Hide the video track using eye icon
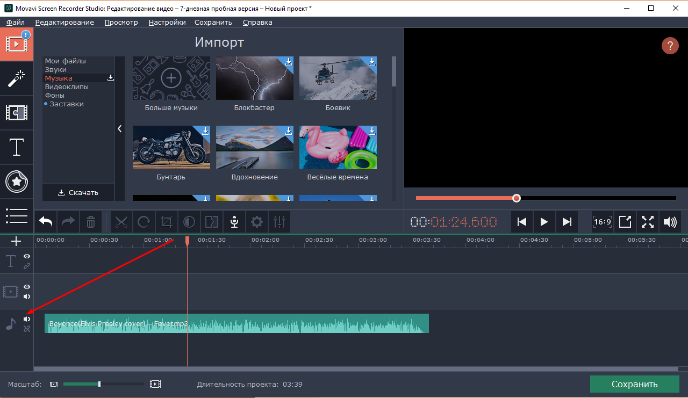 coord(27,287)
